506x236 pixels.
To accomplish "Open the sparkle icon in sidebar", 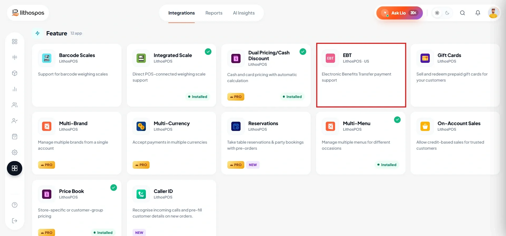I will pyautogui.click(x=15, y=58).
